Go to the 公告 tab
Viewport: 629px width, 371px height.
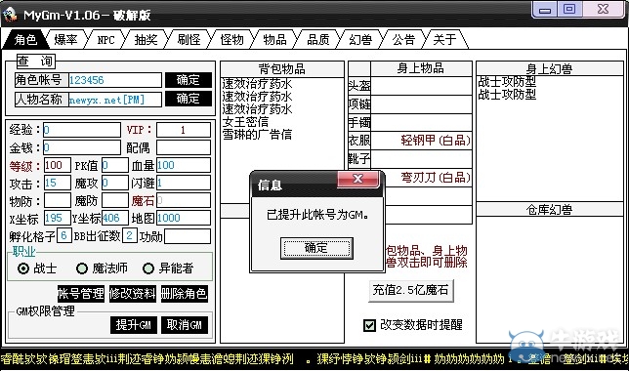tap(403, 39)
